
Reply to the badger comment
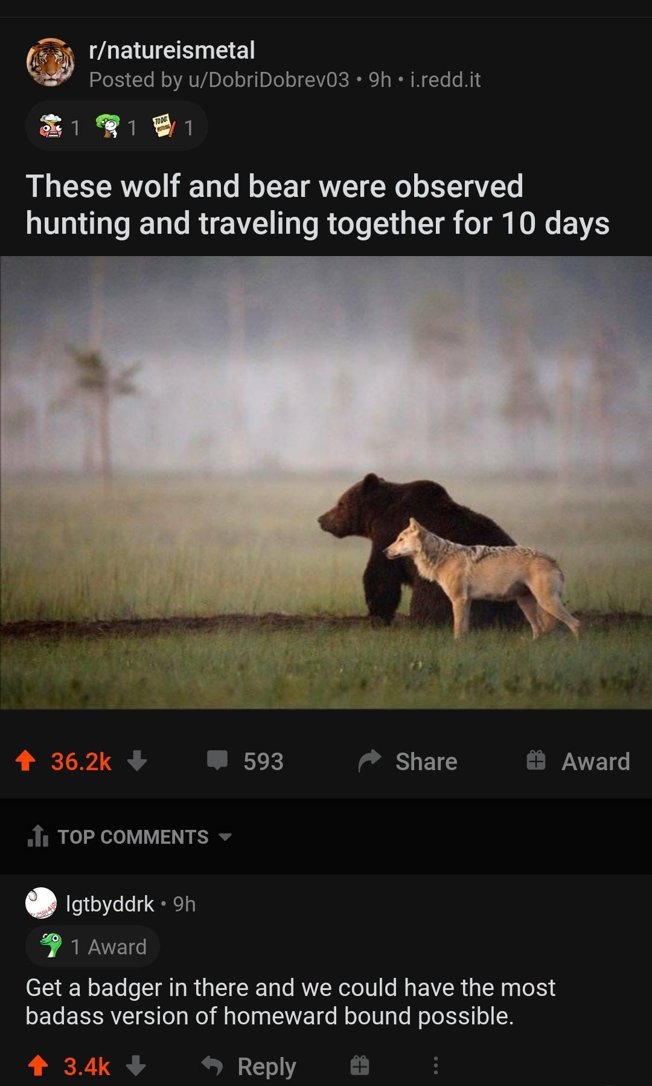click(x=249, y=1066)
